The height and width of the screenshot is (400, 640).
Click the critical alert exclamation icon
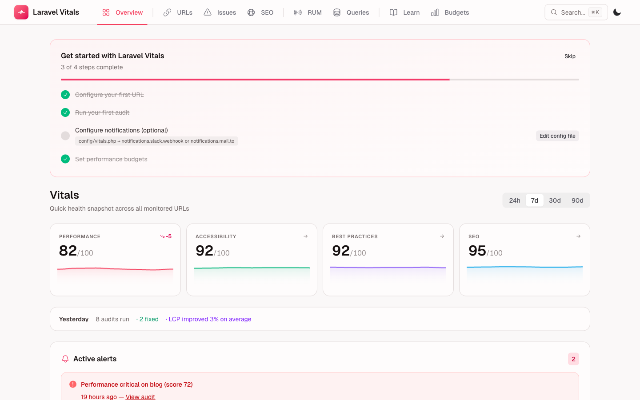coord(73,384)
